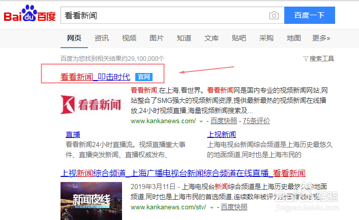Select the 网页 tab

(x=74, y=38)
